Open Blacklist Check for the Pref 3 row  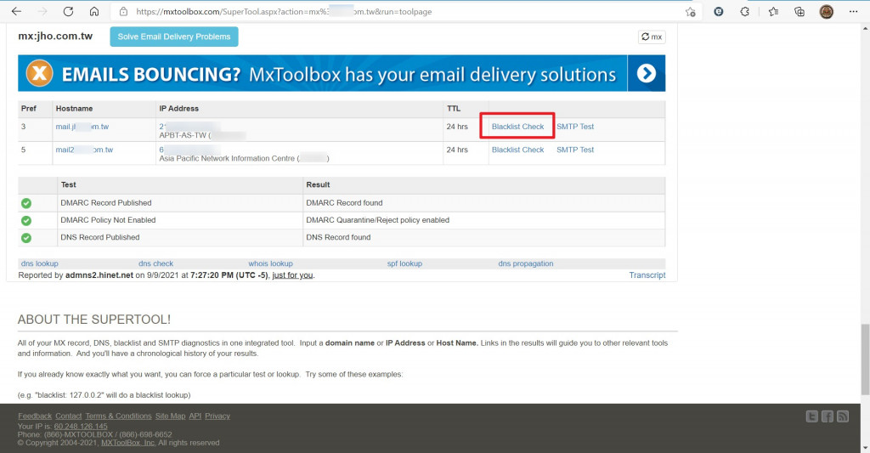[517, 127]
